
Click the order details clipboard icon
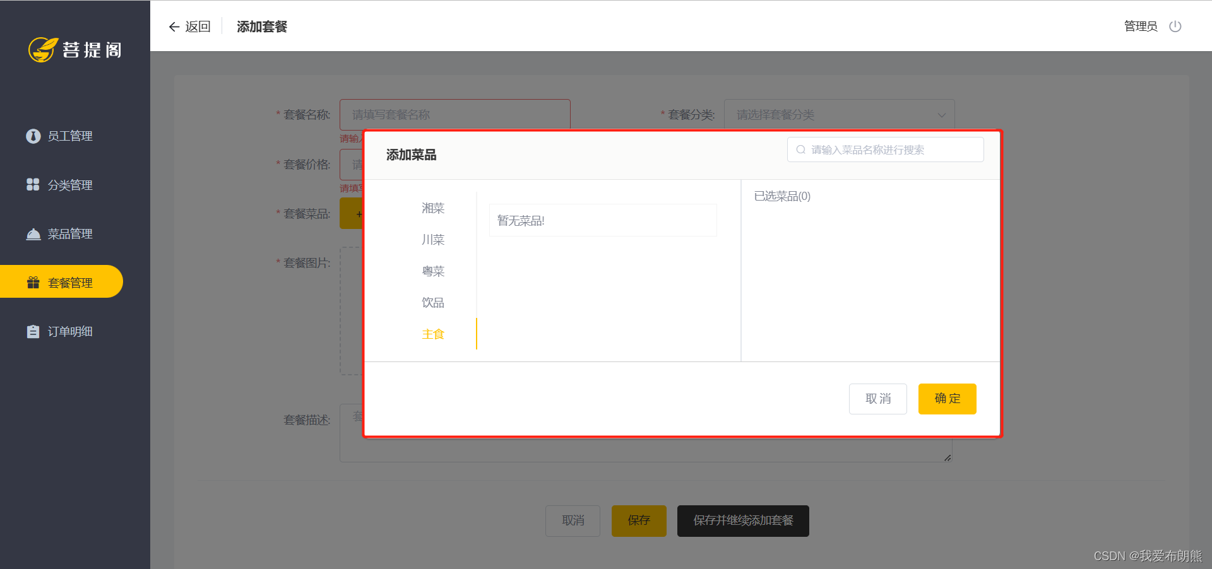[x=33, y=331]
